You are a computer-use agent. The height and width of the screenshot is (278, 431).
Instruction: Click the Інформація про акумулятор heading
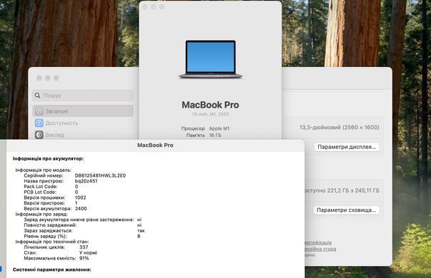(48, 158)
